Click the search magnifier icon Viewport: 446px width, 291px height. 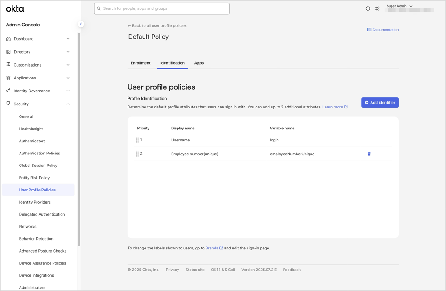pyautogui.click(x=99, y=8)
